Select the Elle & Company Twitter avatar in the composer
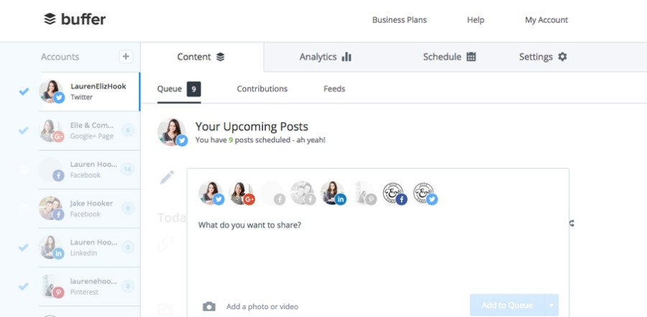Image resolution: width=647 pixels, height=317 pixels. 425,193
